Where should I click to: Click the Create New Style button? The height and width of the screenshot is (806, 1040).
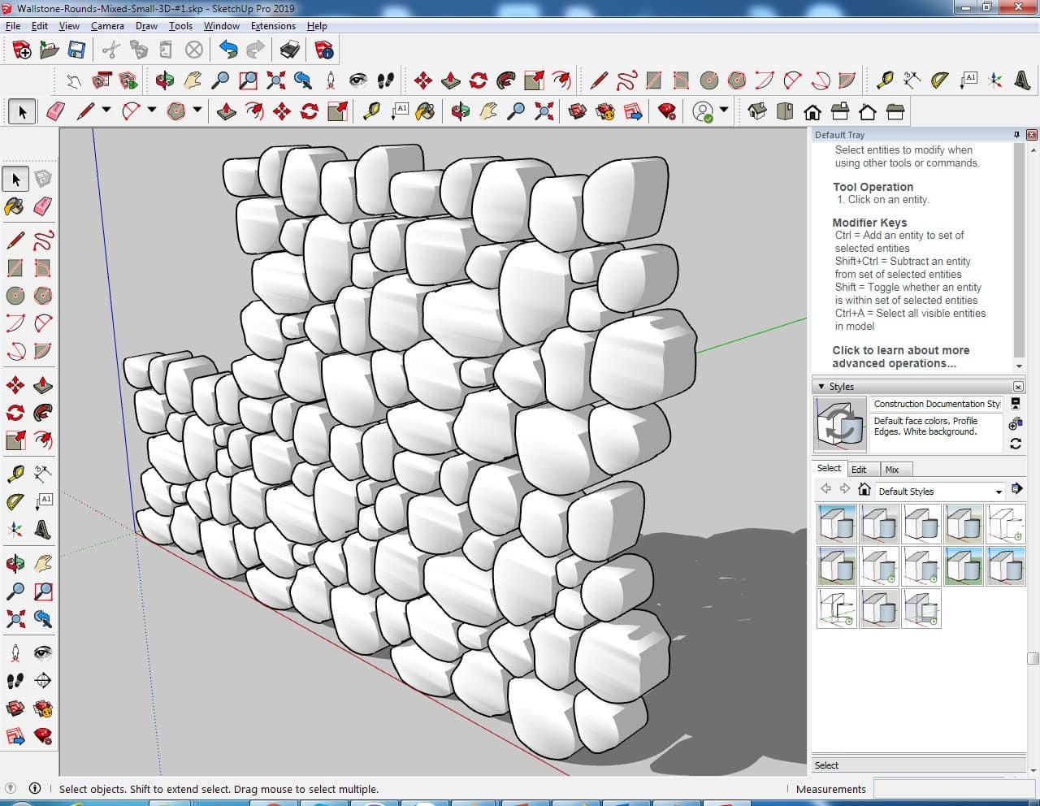(1015, 424)
